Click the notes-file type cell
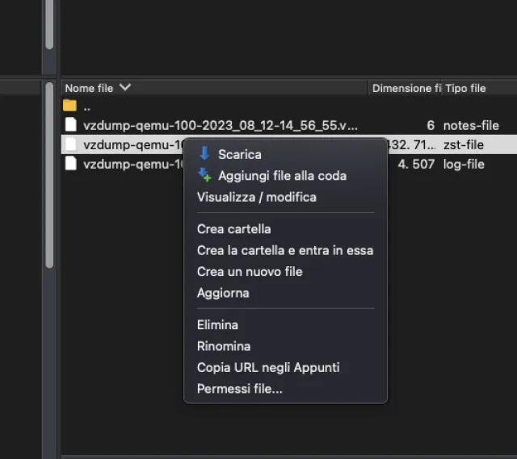The image size is (517, 459). [x=471, y=125]
